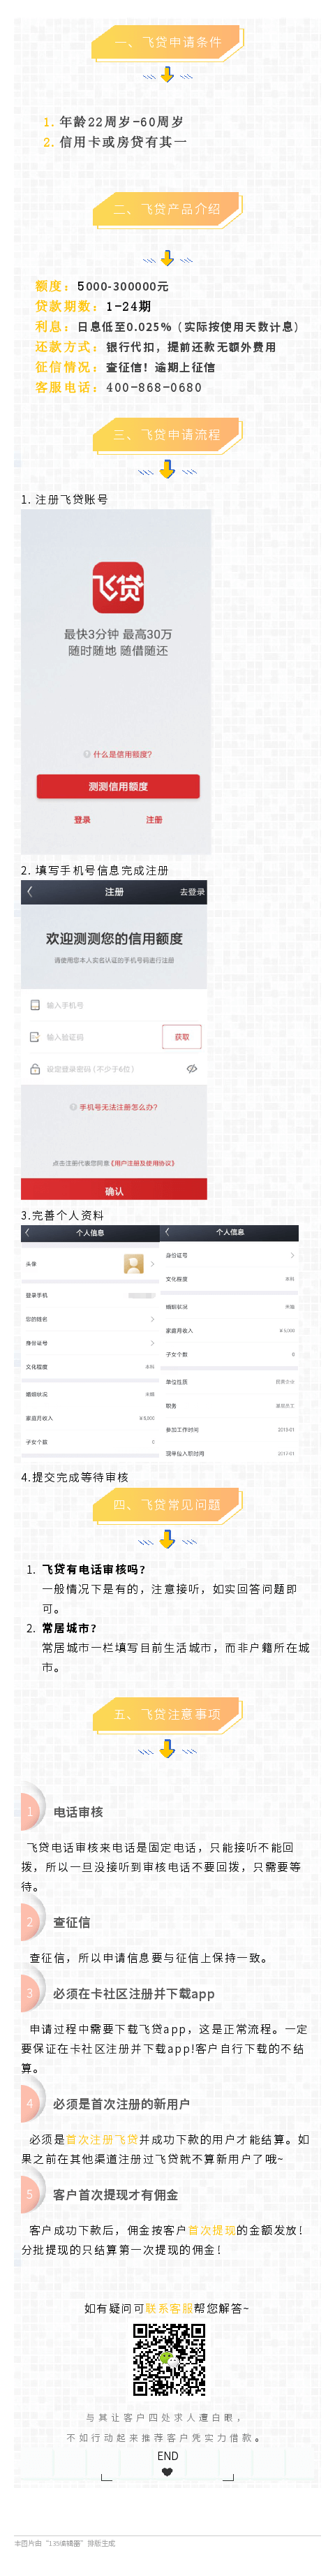The image size is (335, 2576).
Task: Tap the question icon beside 什么是信用额度
Action: (x=87, y=754)
